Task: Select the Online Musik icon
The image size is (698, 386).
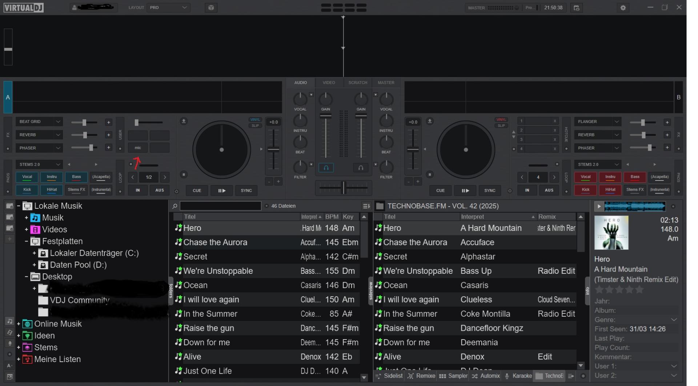Action: [x=27, y=324]
